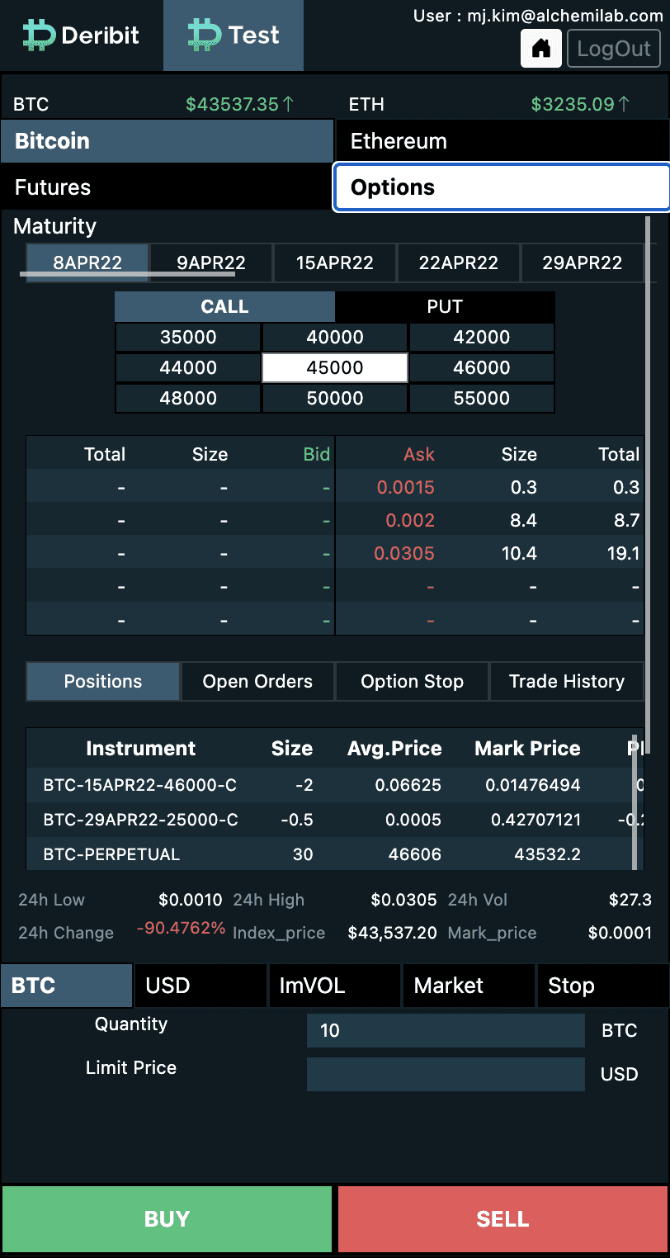Click the 0.0015 ask price row
Viewport: 670px width, 1258px height.
pos(489,487)
